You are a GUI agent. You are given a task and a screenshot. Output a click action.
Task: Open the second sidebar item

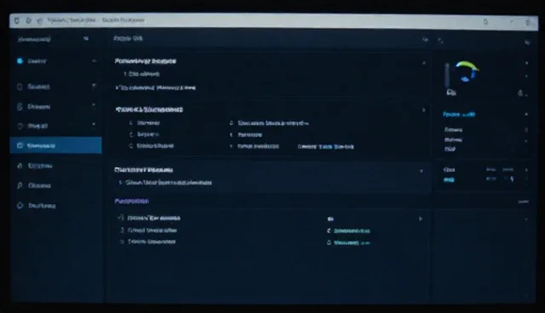(38, 87)
